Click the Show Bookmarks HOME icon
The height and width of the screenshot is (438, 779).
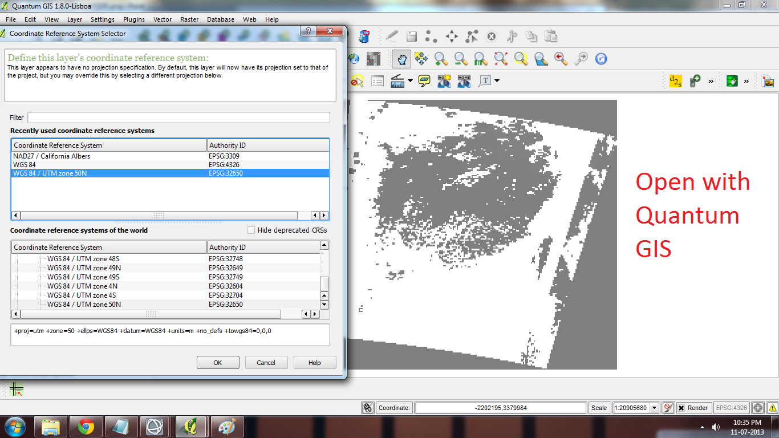point(464,81)
